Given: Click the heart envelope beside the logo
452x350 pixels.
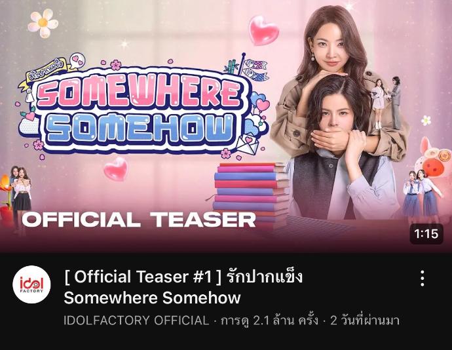Looking at the screenshot, I should pos(248,144).
